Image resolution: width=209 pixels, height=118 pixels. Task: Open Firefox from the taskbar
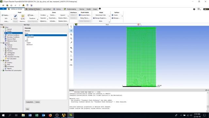(x=50, y=115)
